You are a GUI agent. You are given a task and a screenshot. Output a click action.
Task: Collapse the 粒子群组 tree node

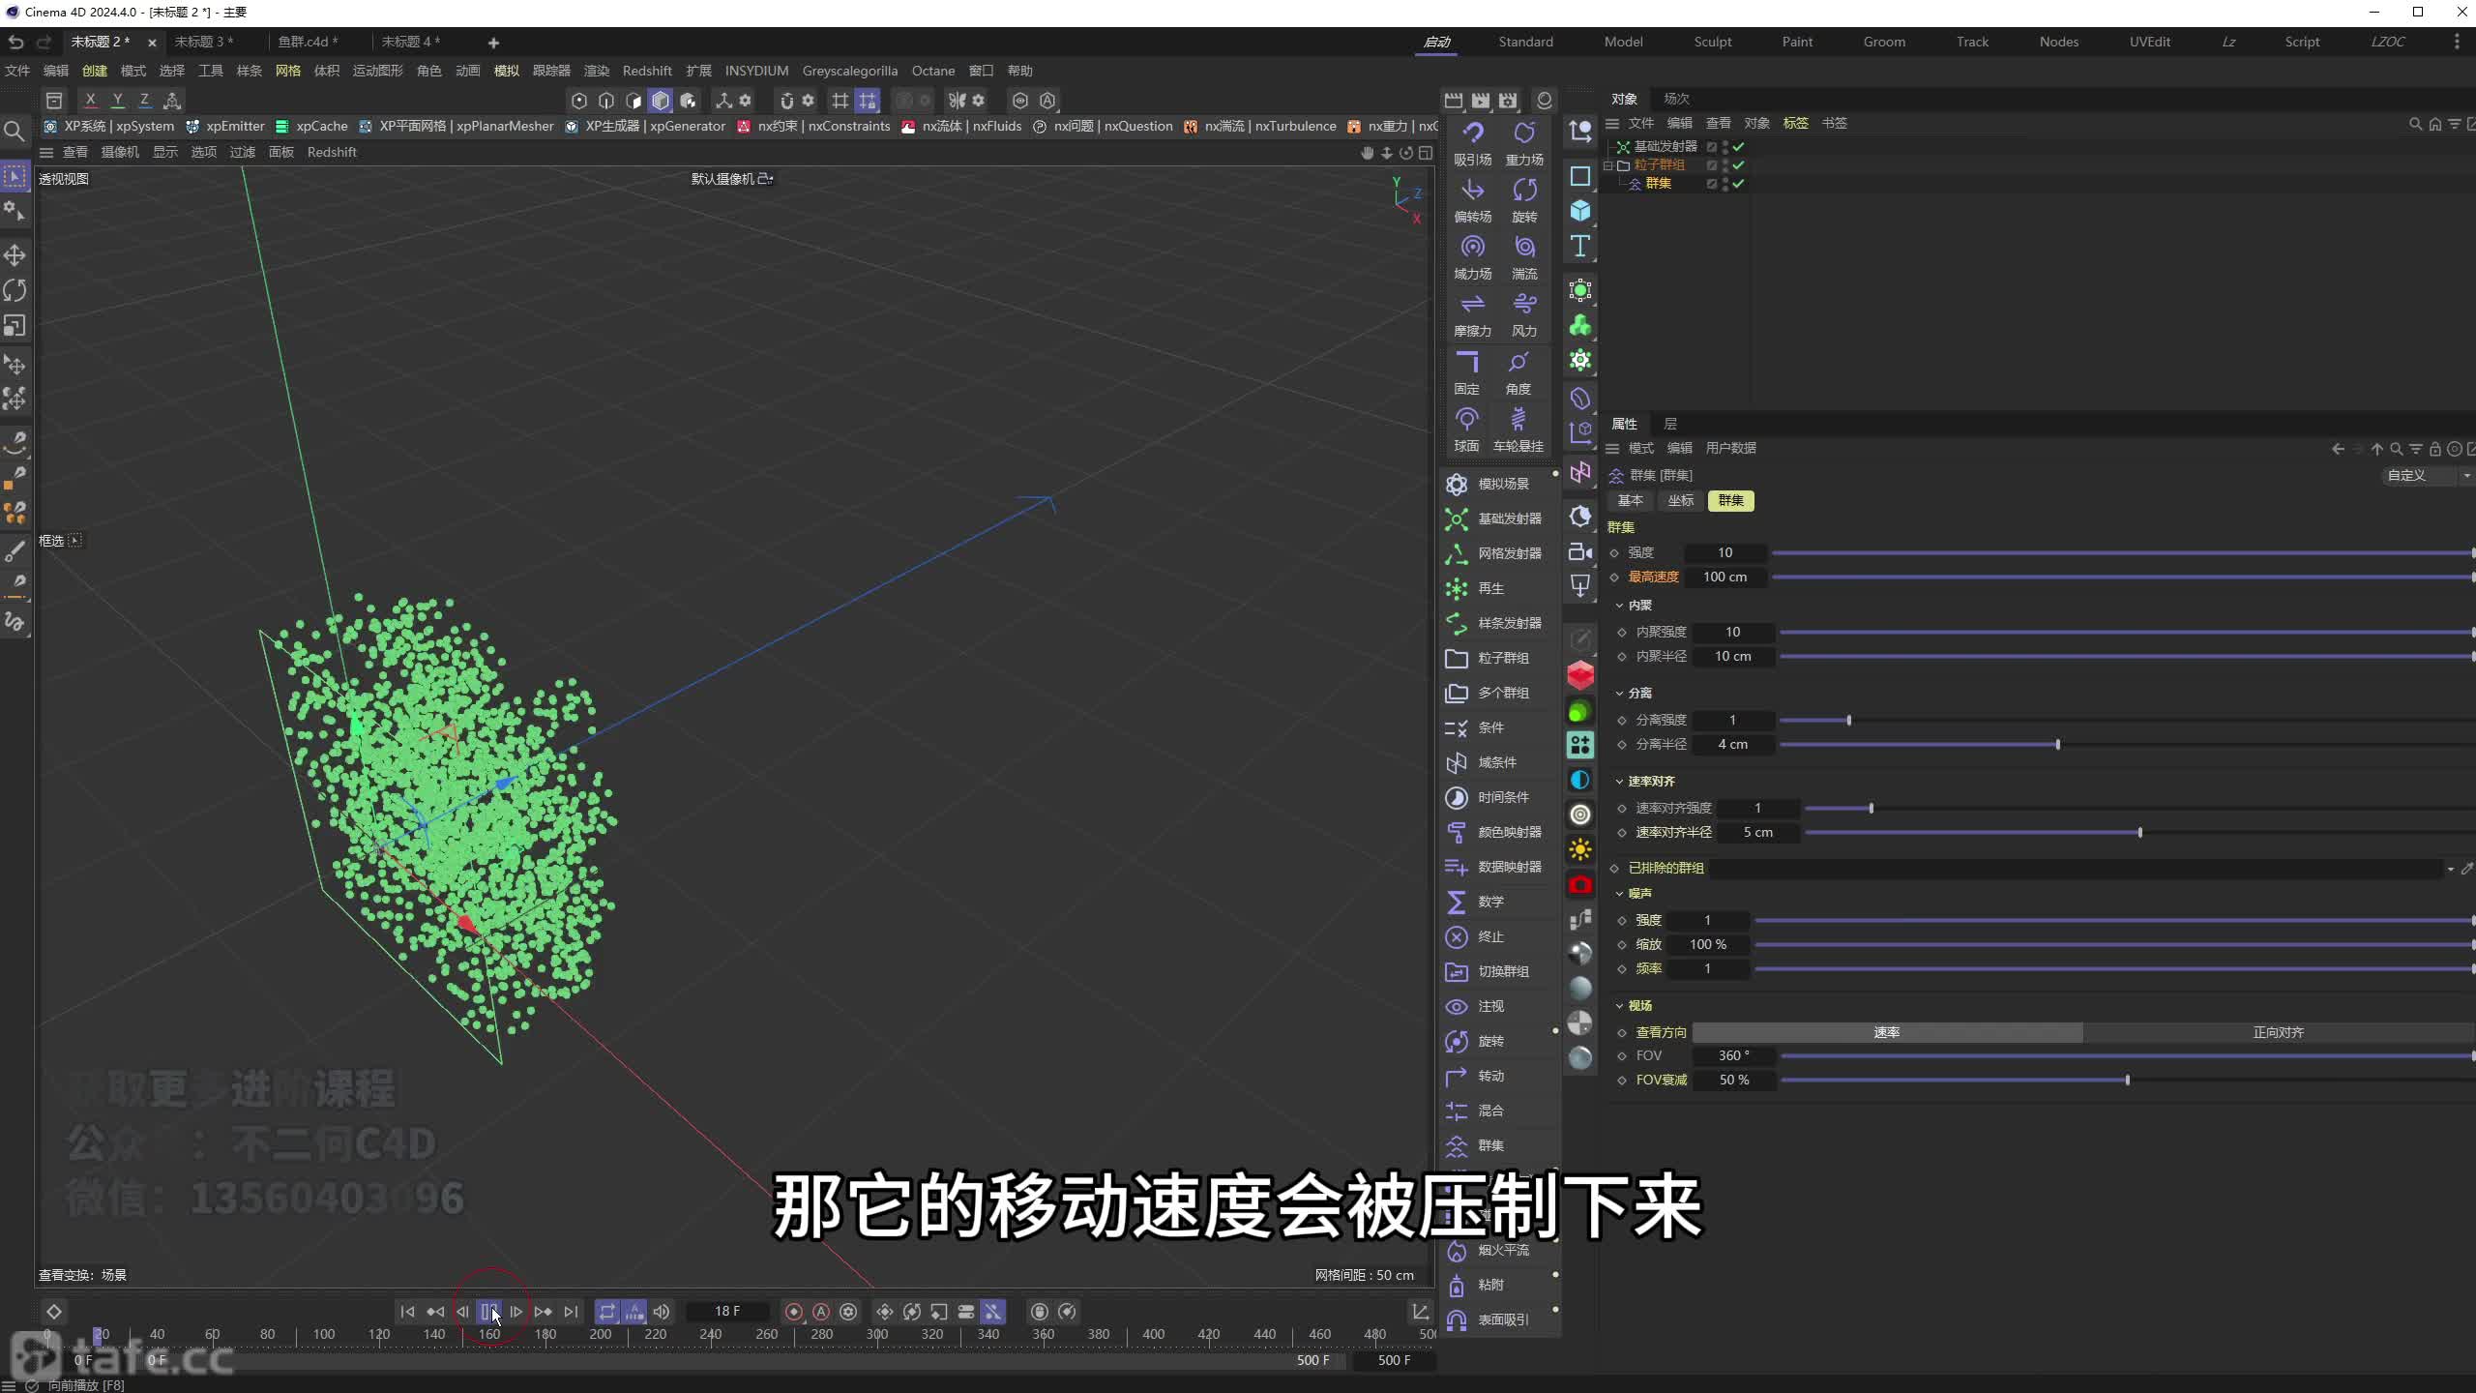click(1608, 165)
